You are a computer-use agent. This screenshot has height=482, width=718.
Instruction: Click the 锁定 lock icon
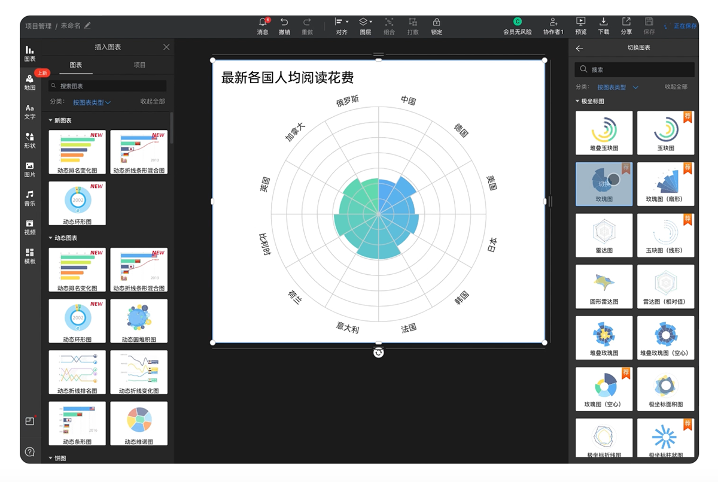(437, 26)
